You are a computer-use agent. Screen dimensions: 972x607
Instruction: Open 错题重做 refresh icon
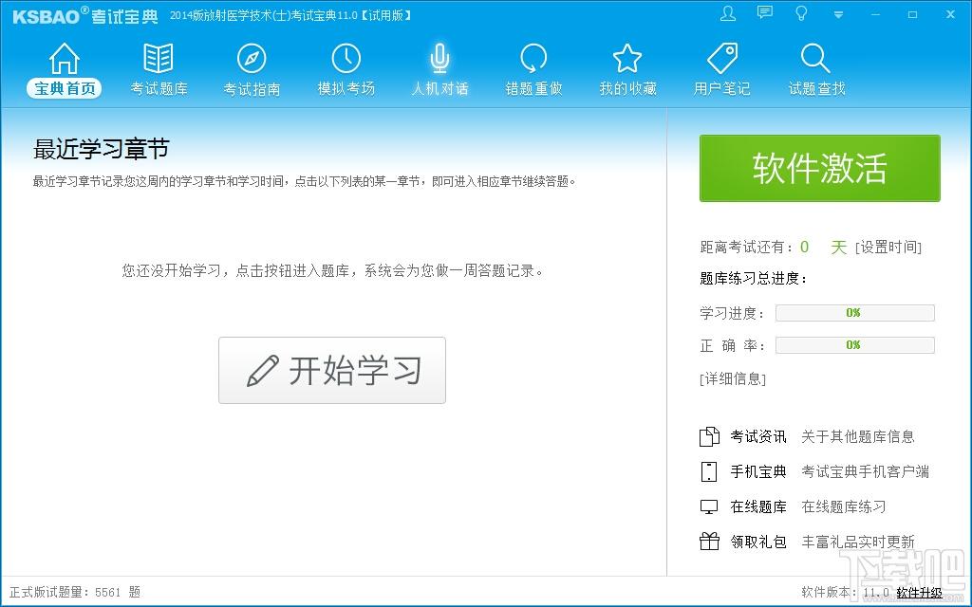pos(533,59)
